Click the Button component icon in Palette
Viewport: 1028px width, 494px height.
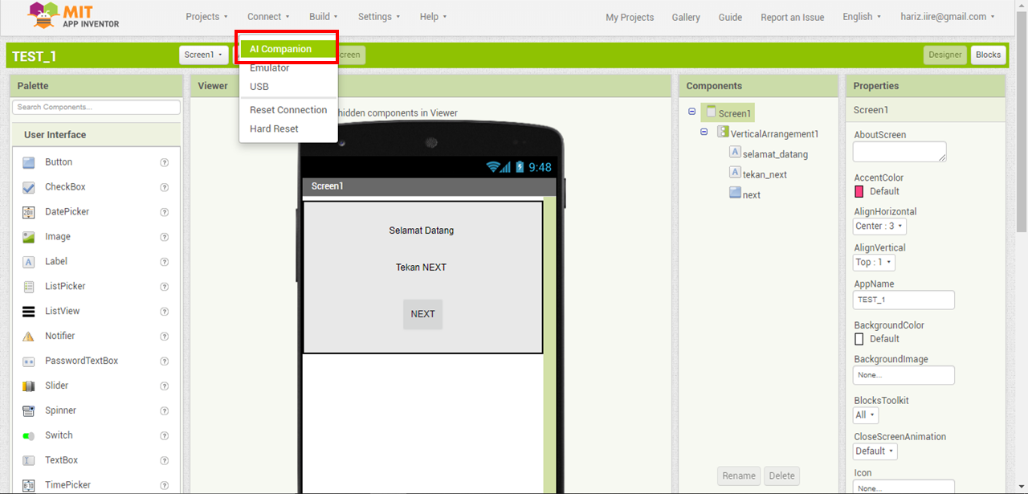tap(29, 162)
